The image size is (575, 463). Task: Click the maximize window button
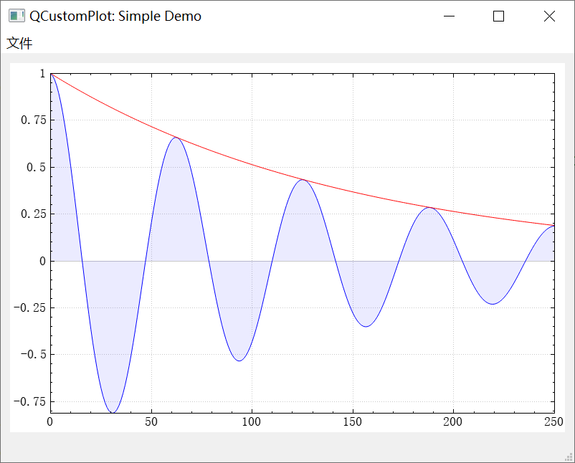498,16
